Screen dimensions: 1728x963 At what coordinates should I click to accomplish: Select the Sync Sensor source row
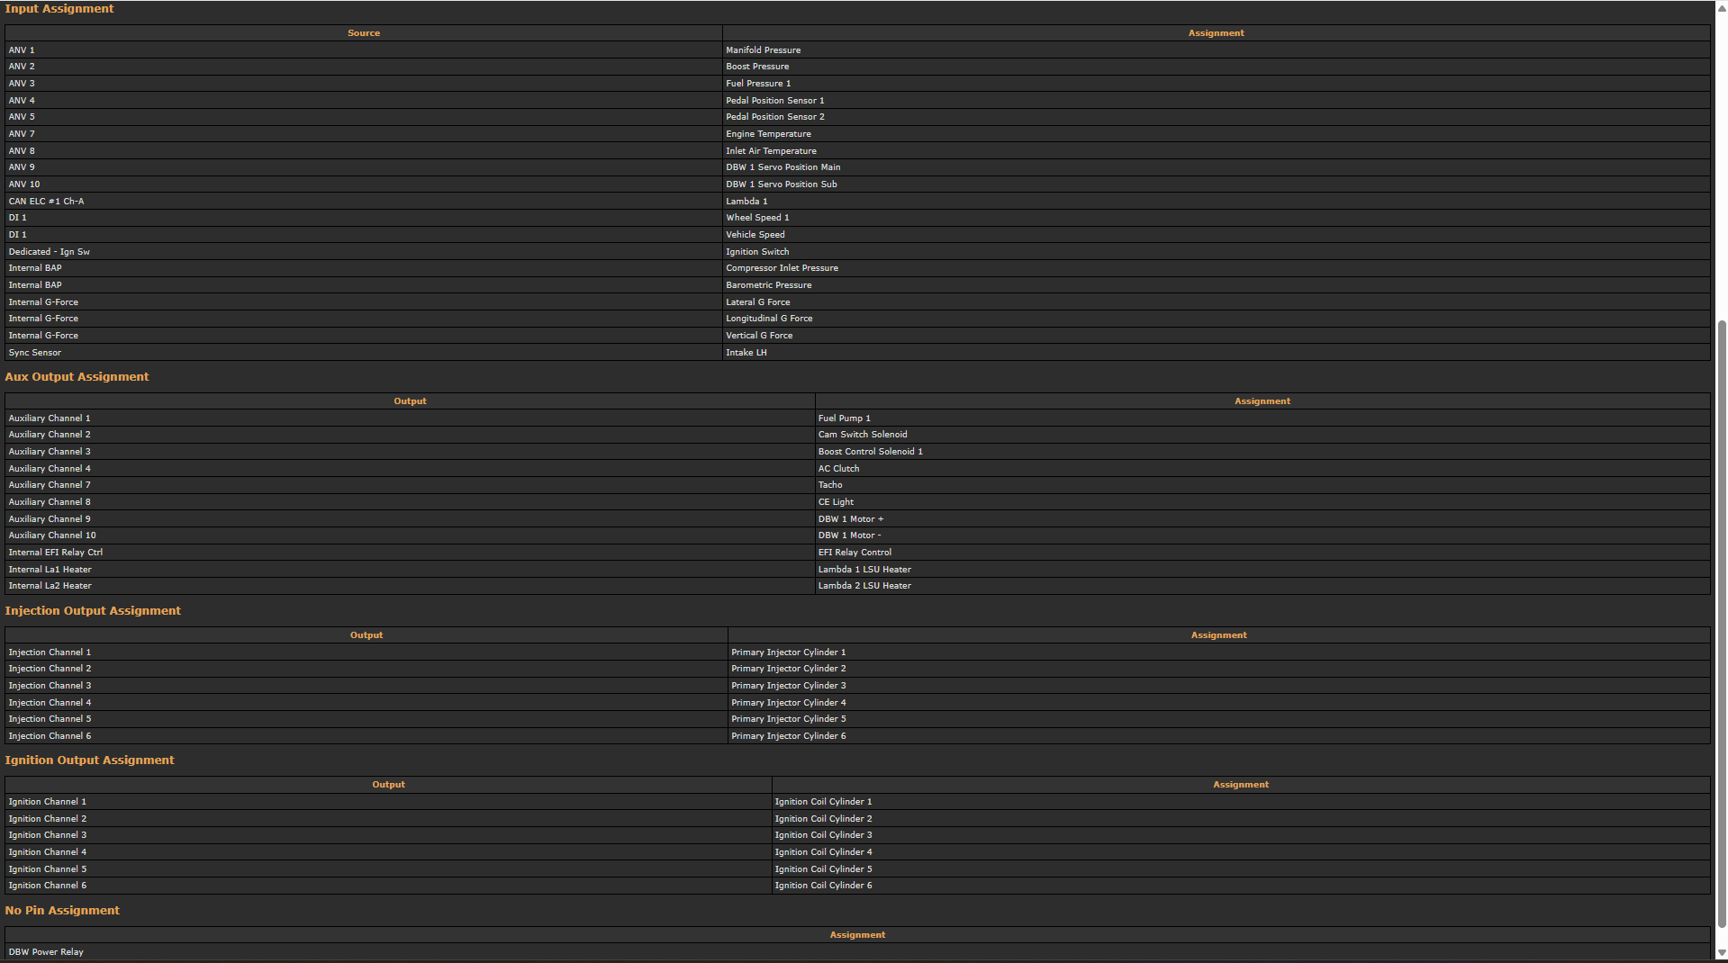click(35, 353)
